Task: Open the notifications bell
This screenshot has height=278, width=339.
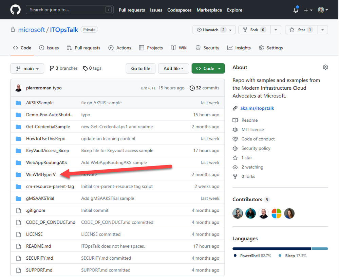Action: pos(296,10)
